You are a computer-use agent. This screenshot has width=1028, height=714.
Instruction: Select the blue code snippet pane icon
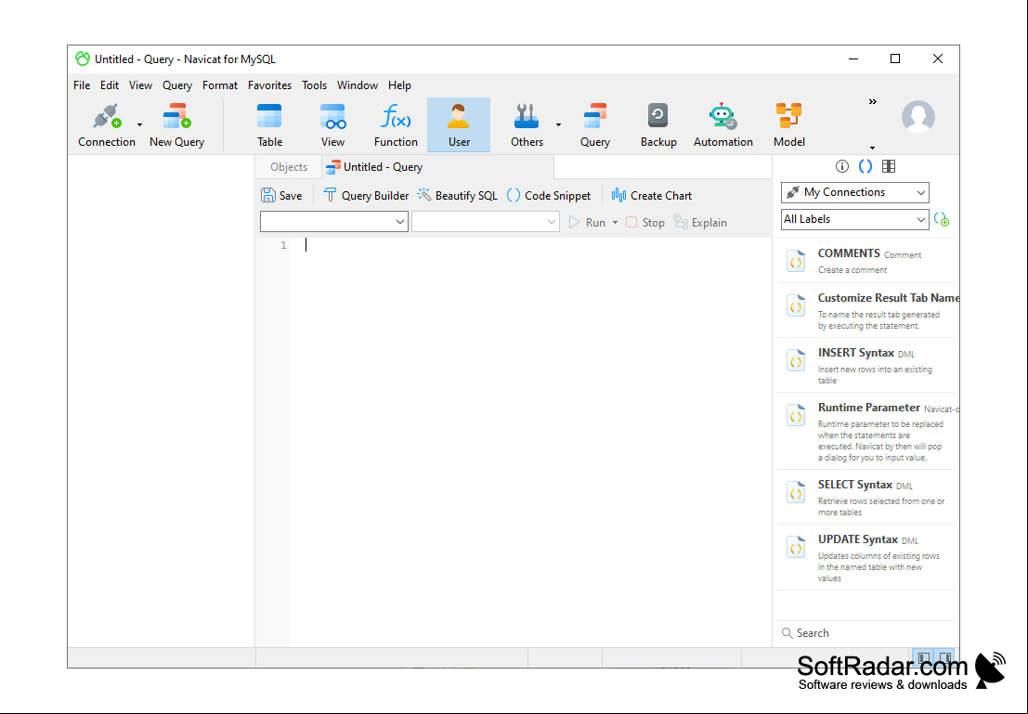click(865, 166)
